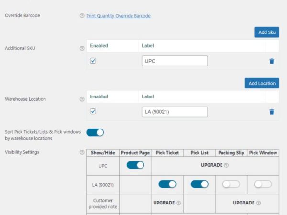Click help icon beside Visibility Settings
287x215 pixels.
(82, 152)
